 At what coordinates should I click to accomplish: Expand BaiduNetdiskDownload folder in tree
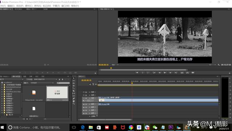point(2,87)
